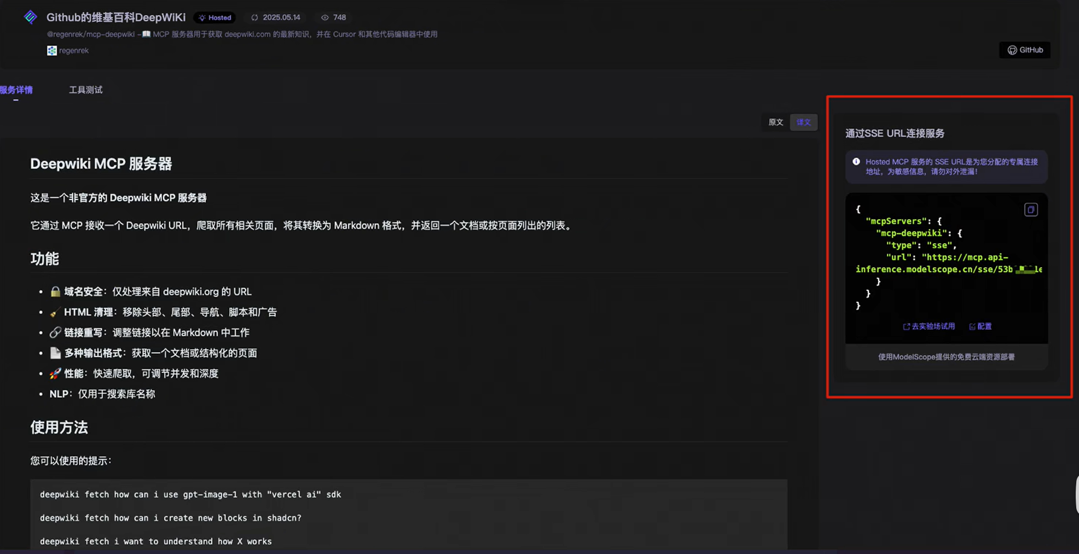Click the NLP feature bullet
This screenshot has width=1079, height=554.
102,394
